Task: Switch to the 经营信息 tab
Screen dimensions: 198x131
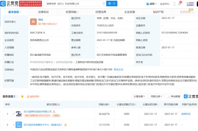Action: click(x=101, y=12)
